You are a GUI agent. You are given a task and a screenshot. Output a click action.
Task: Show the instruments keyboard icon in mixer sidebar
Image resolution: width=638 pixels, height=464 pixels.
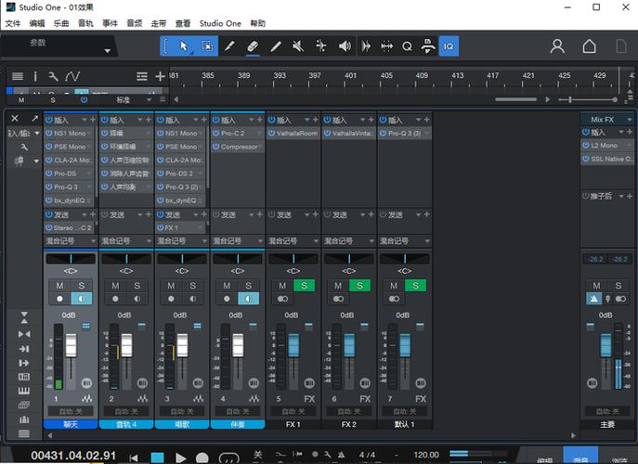[x=24, y=391]
